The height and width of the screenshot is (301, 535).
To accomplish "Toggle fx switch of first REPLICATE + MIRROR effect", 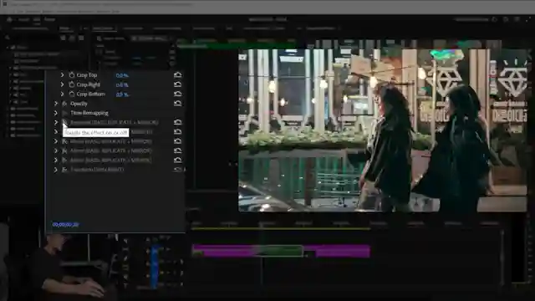I will (x=64, y=122).
